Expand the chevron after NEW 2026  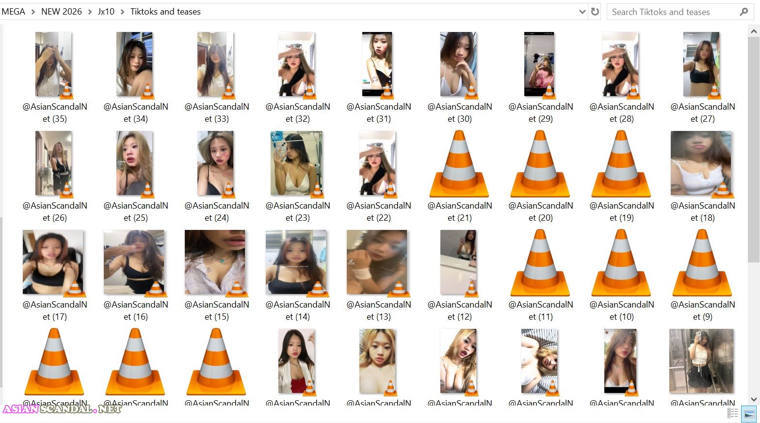click(90, 12)
